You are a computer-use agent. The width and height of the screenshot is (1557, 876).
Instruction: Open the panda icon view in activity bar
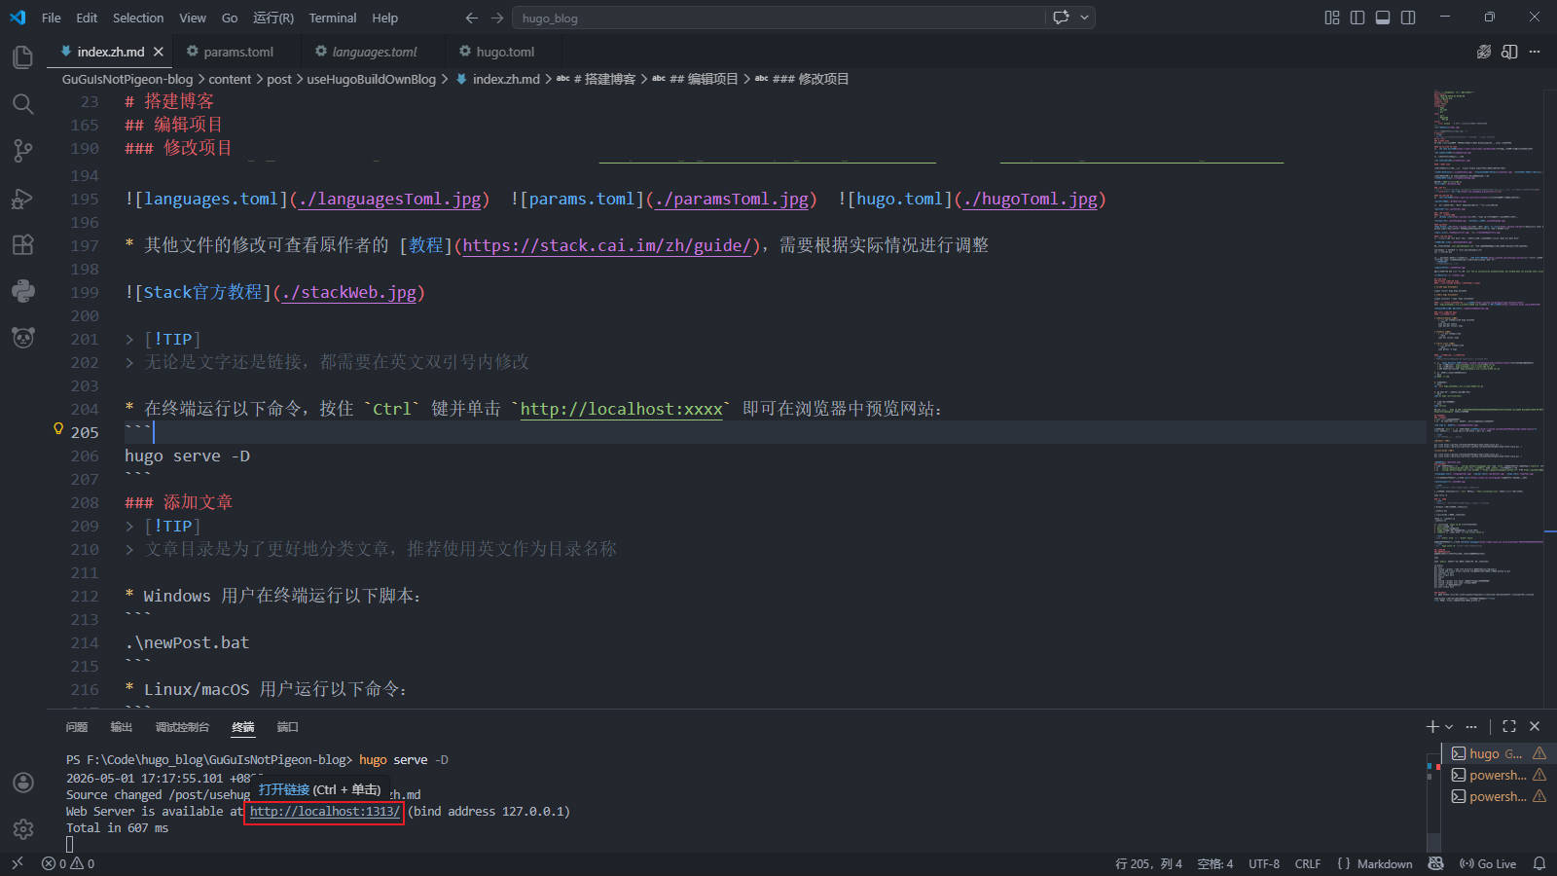pos(22,337)
